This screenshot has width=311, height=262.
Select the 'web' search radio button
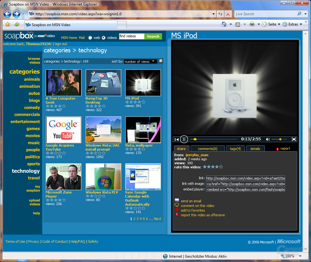click(x=90, y=37)
